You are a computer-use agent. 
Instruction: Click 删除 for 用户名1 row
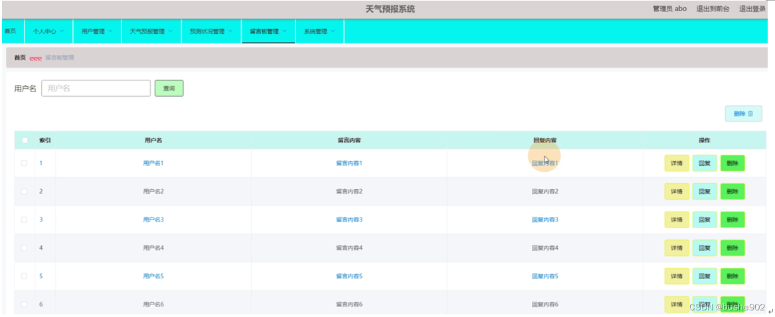(732, 163)
